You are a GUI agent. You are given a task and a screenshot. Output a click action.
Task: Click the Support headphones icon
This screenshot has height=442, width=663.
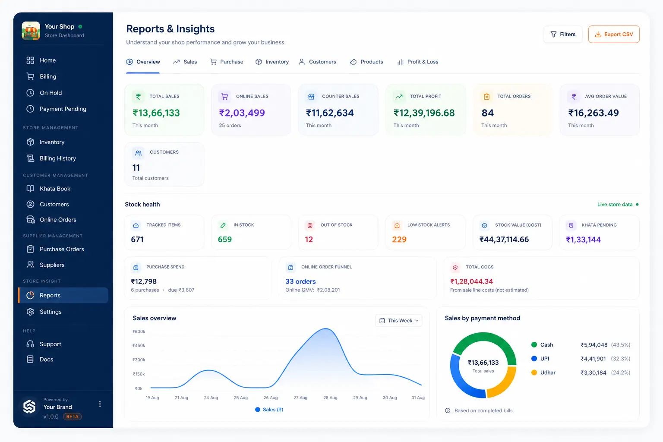30,344
